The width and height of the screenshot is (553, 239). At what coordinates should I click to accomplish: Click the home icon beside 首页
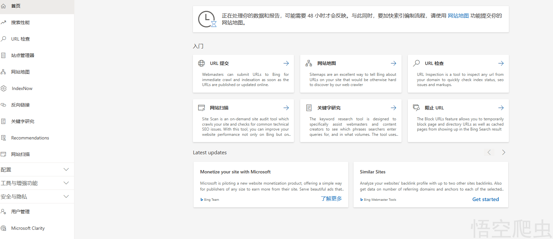(3, 6)
